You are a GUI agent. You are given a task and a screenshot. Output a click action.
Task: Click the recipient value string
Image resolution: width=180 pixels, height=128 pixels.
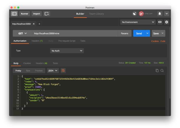[66, 98]
